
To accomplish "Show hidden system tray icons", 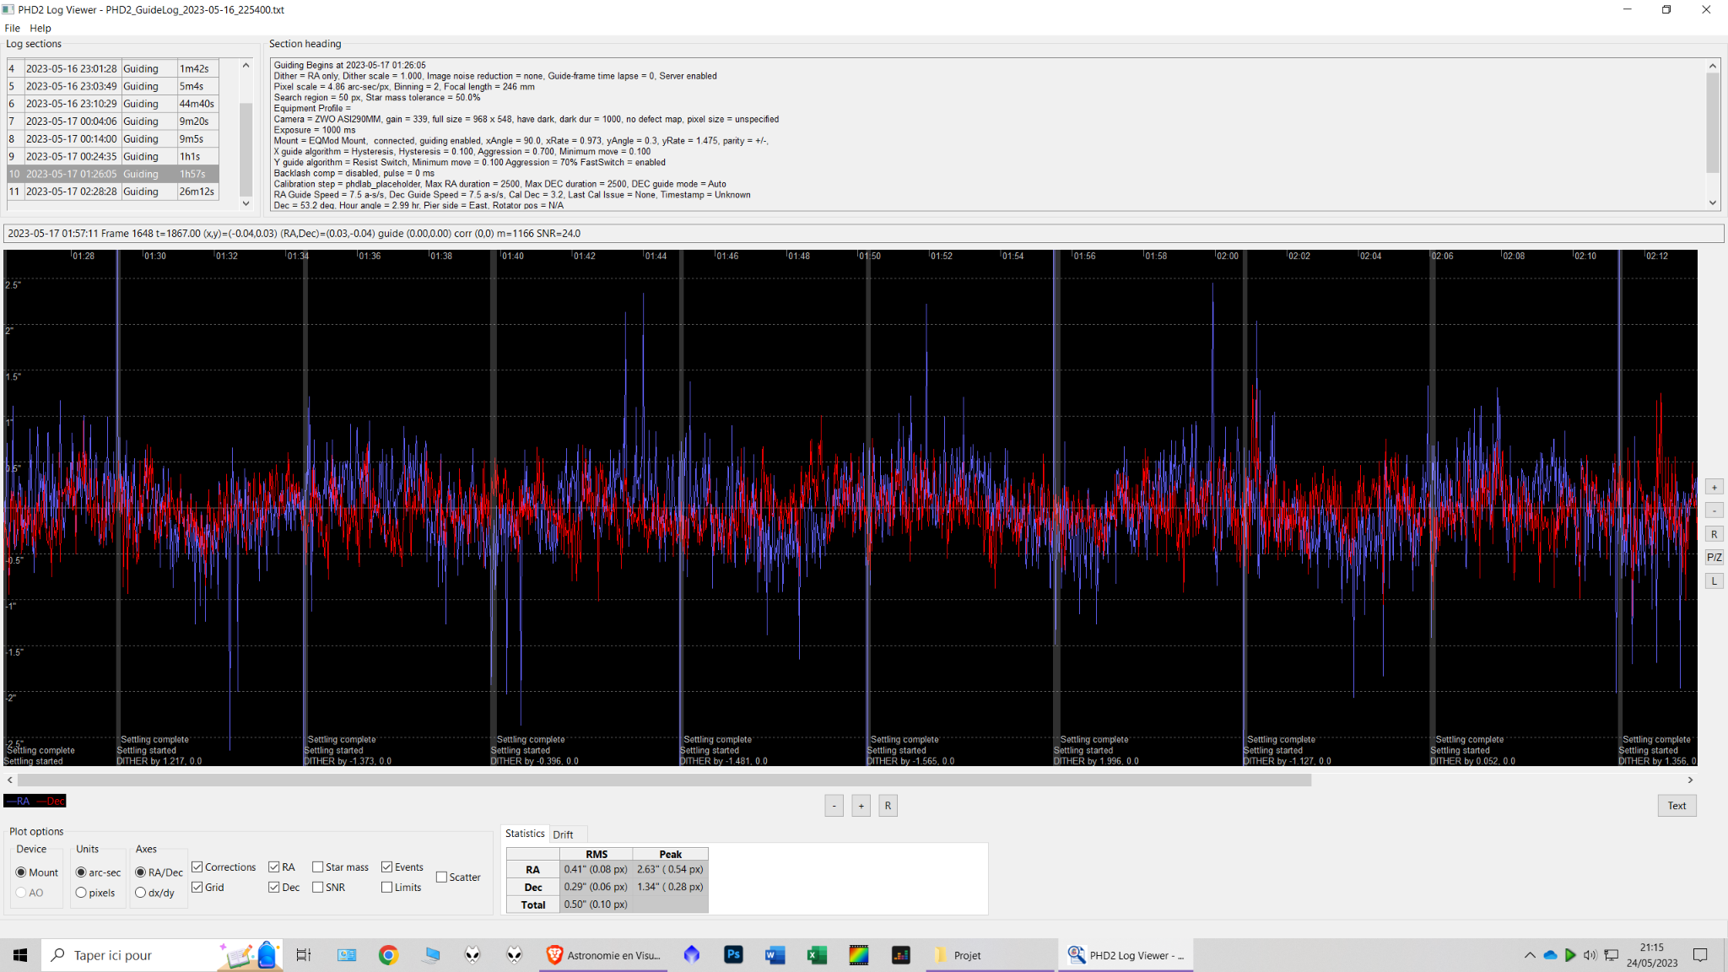I will [x=1530, y=955].
